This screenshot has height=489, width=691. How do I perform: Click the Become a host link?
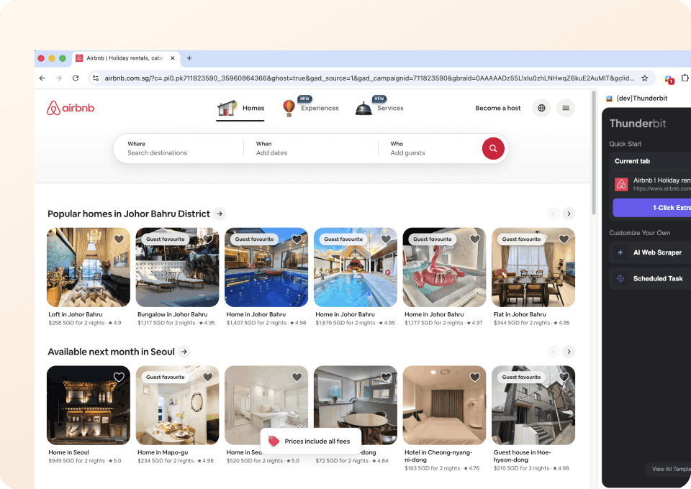497,108
